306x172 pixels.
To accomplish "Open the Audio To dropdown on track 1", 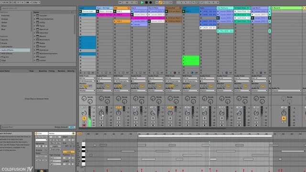I will (x=87, y=91).
